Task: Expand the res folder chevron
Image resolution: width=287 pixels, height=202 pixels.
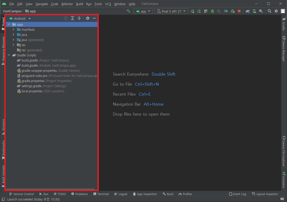Action: click(x=13, y=45)
